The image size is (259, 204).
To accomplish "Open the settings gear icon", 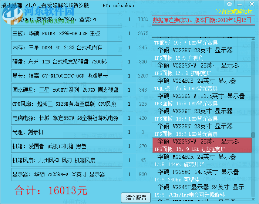I will pyautogui.click(x=229, y=4).
